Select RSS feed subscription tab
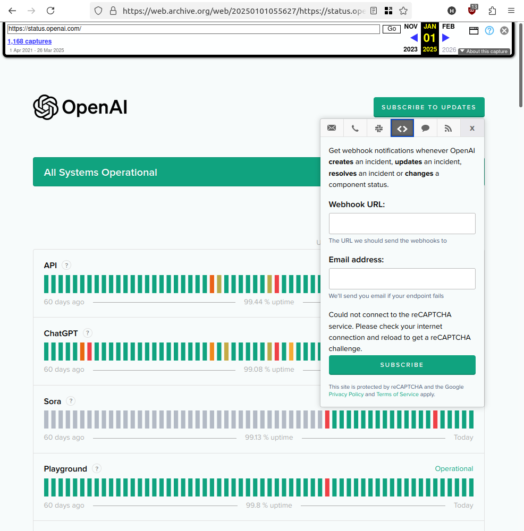524x531 pixels. [449, 128]
